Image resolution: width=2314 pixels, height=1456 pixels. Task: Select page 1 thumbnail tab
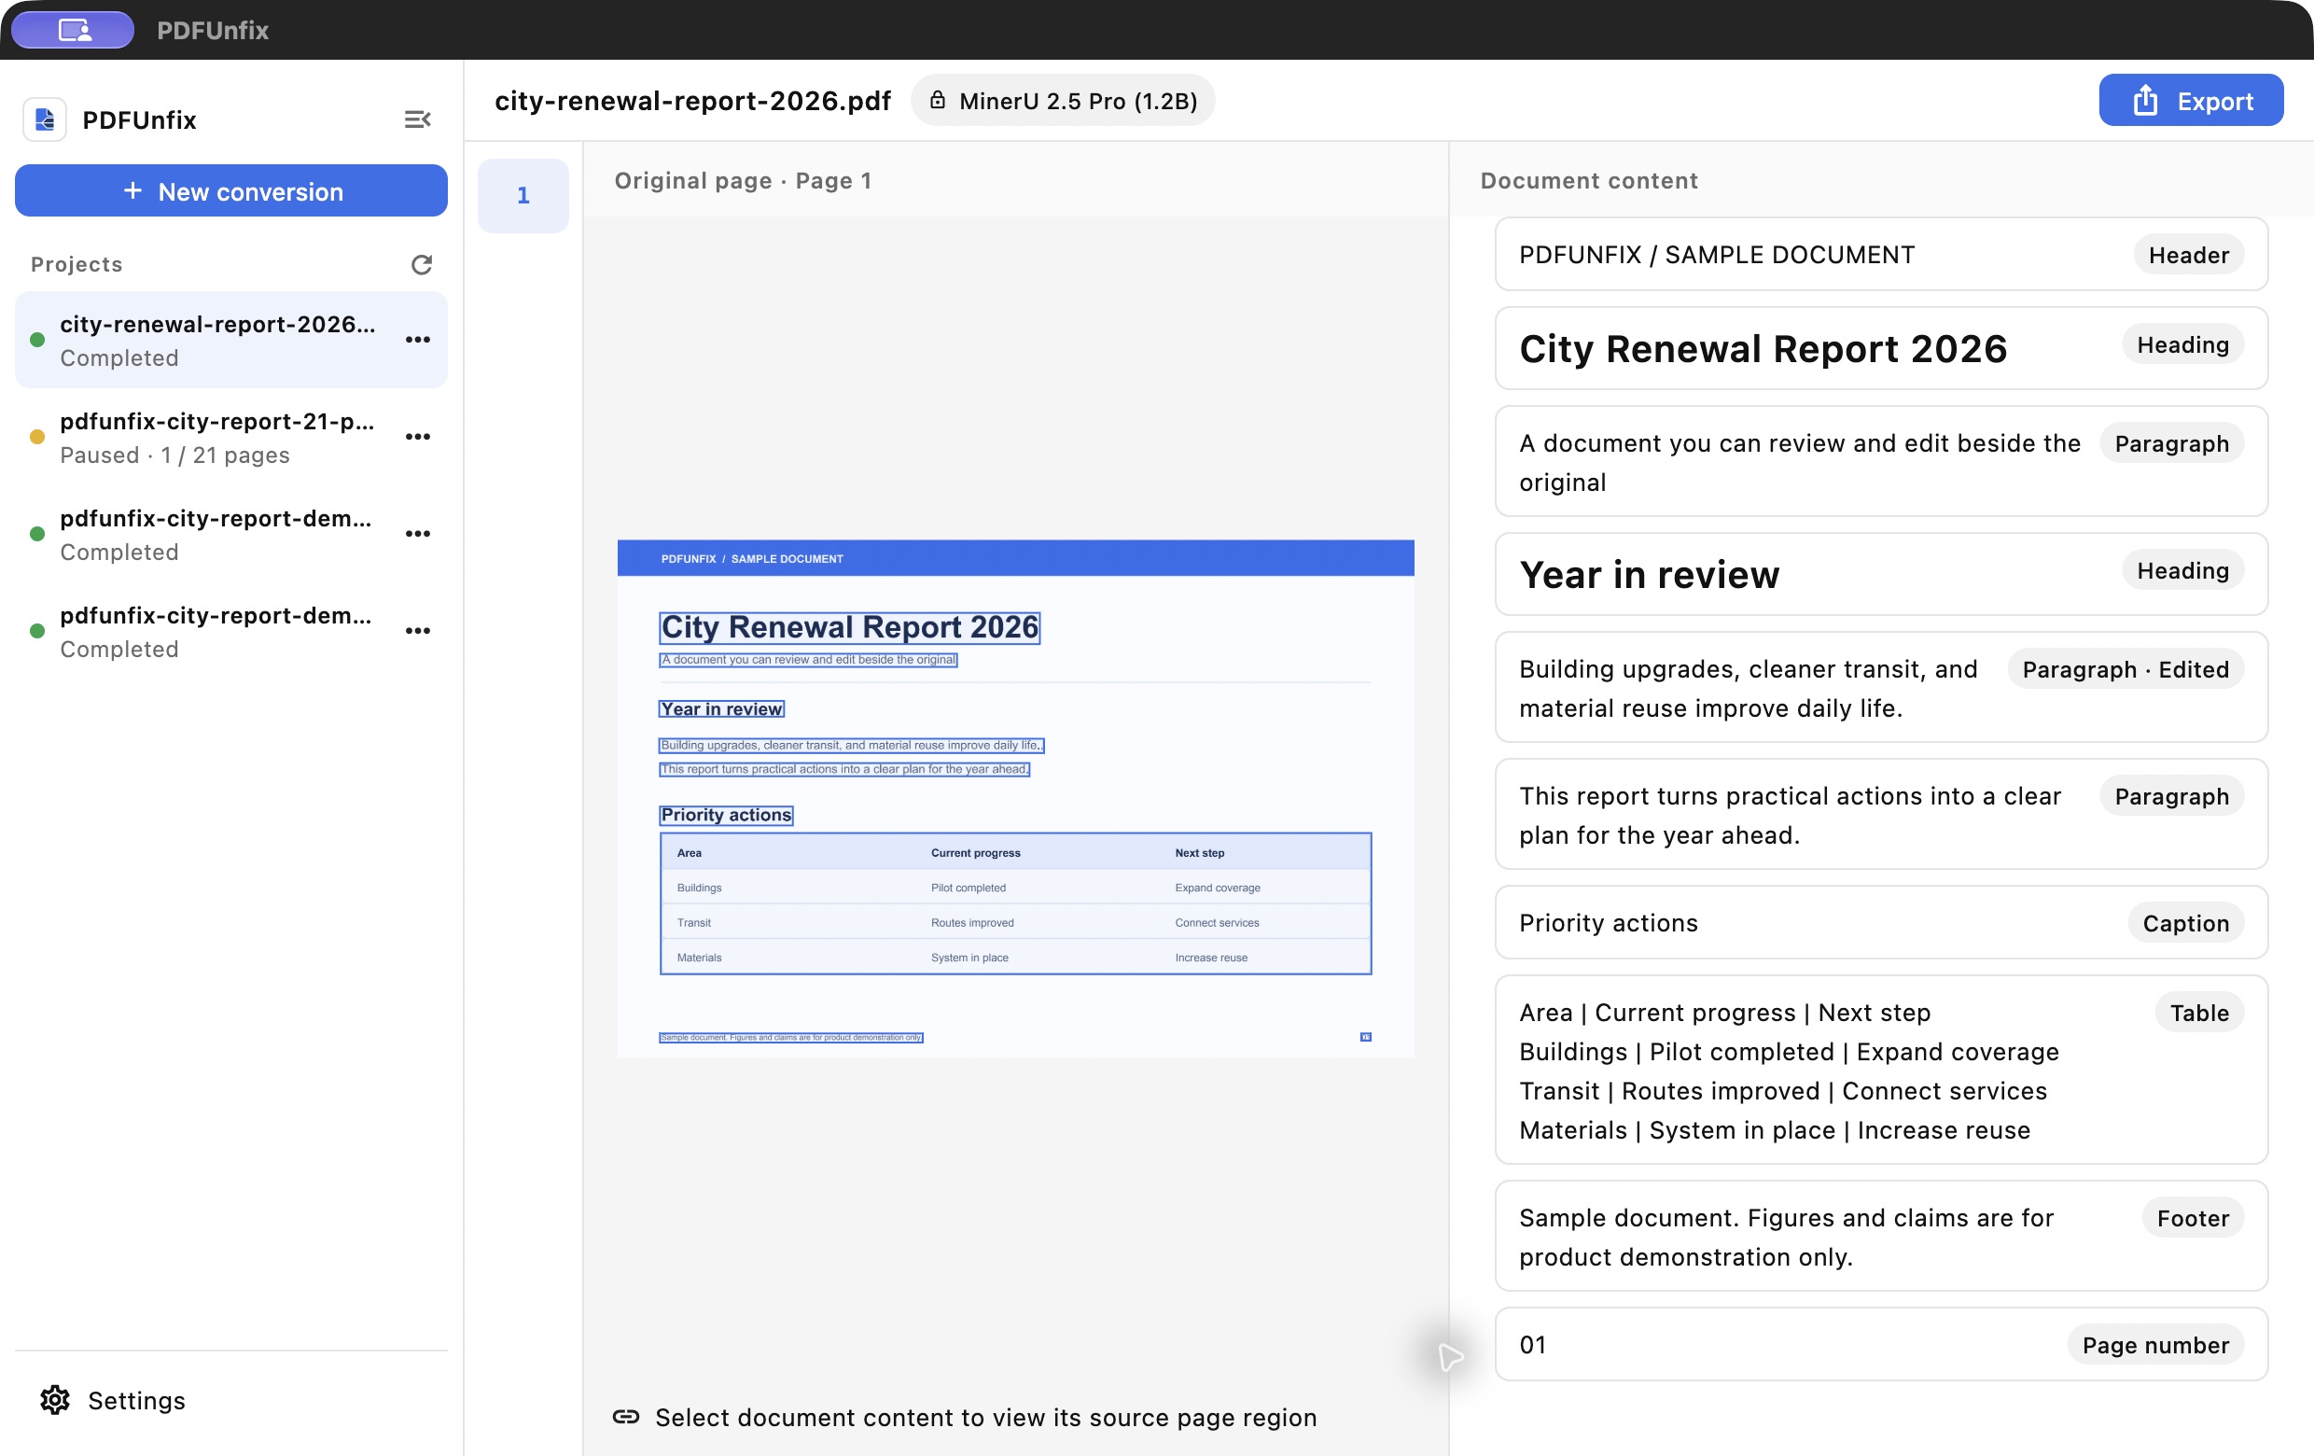tap(523, 195)
